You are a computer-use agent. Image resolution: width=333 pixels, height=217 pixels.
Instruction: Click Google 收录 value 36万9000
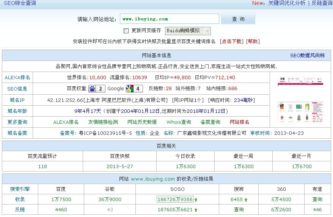110,200
